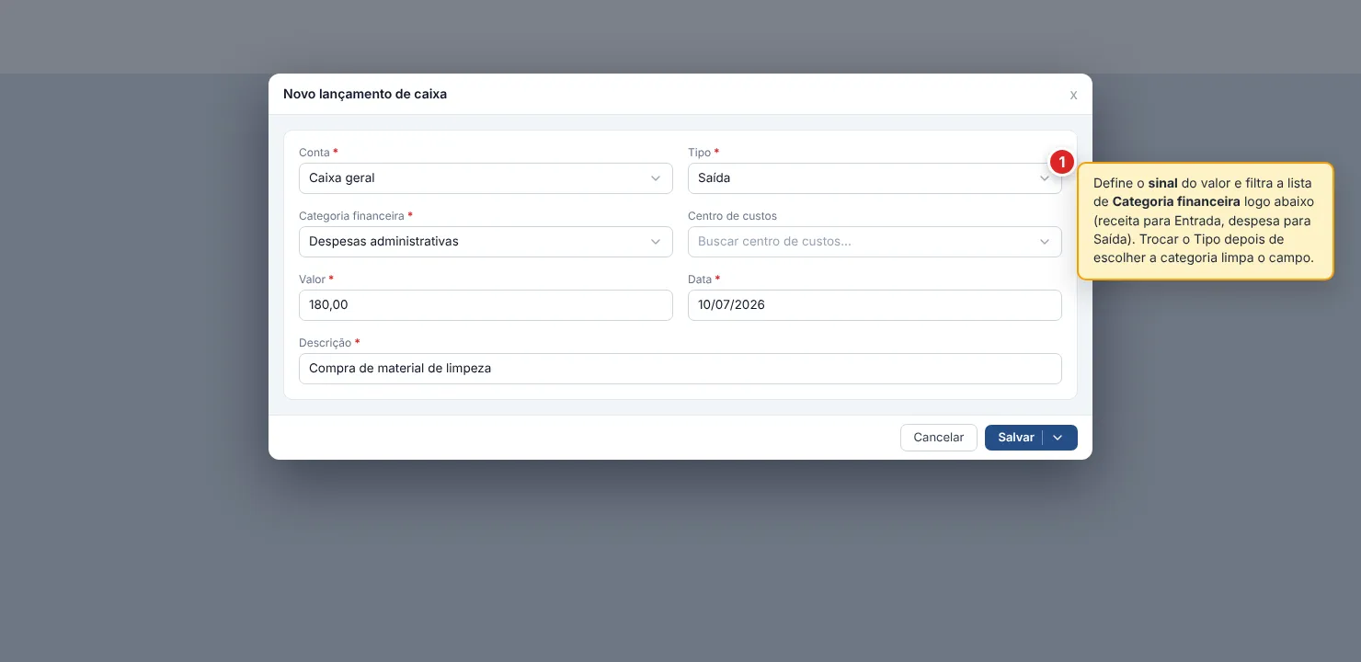Screen dimensions: 1361x662
Task: Click the Descrição field with Compra de material
Action: pyautogui.click(x=680, y=369)
